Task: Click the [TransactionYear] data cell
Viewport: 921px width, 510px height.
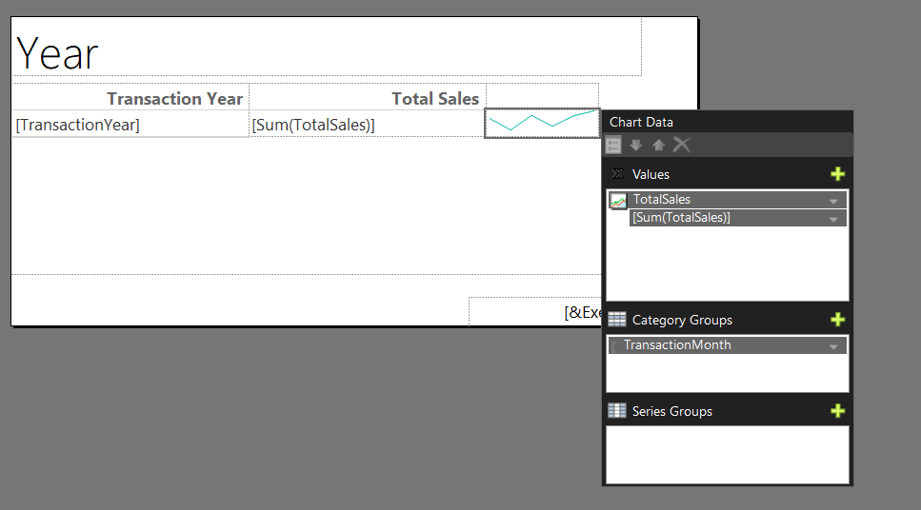Action: 130,124
